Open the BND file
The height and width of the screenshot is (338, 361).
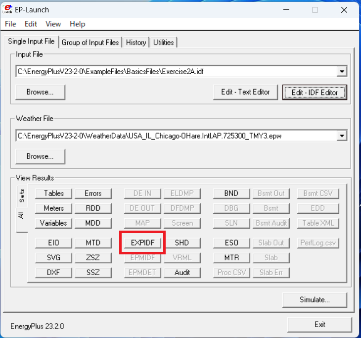point(231,193)
